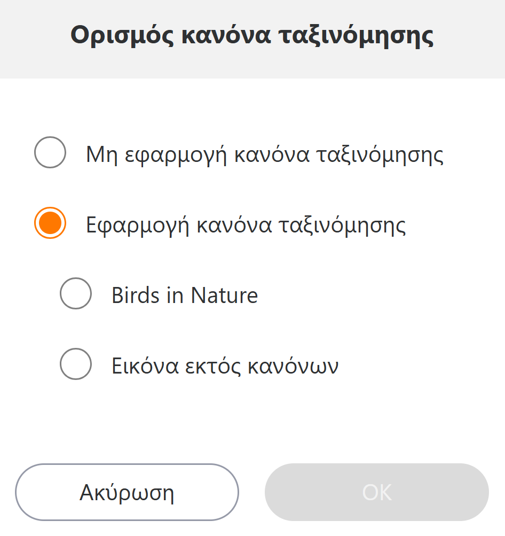This screenshot has height=536, width=505.
Task: Click the greyed-out OK button
Action: coord(377,492)
